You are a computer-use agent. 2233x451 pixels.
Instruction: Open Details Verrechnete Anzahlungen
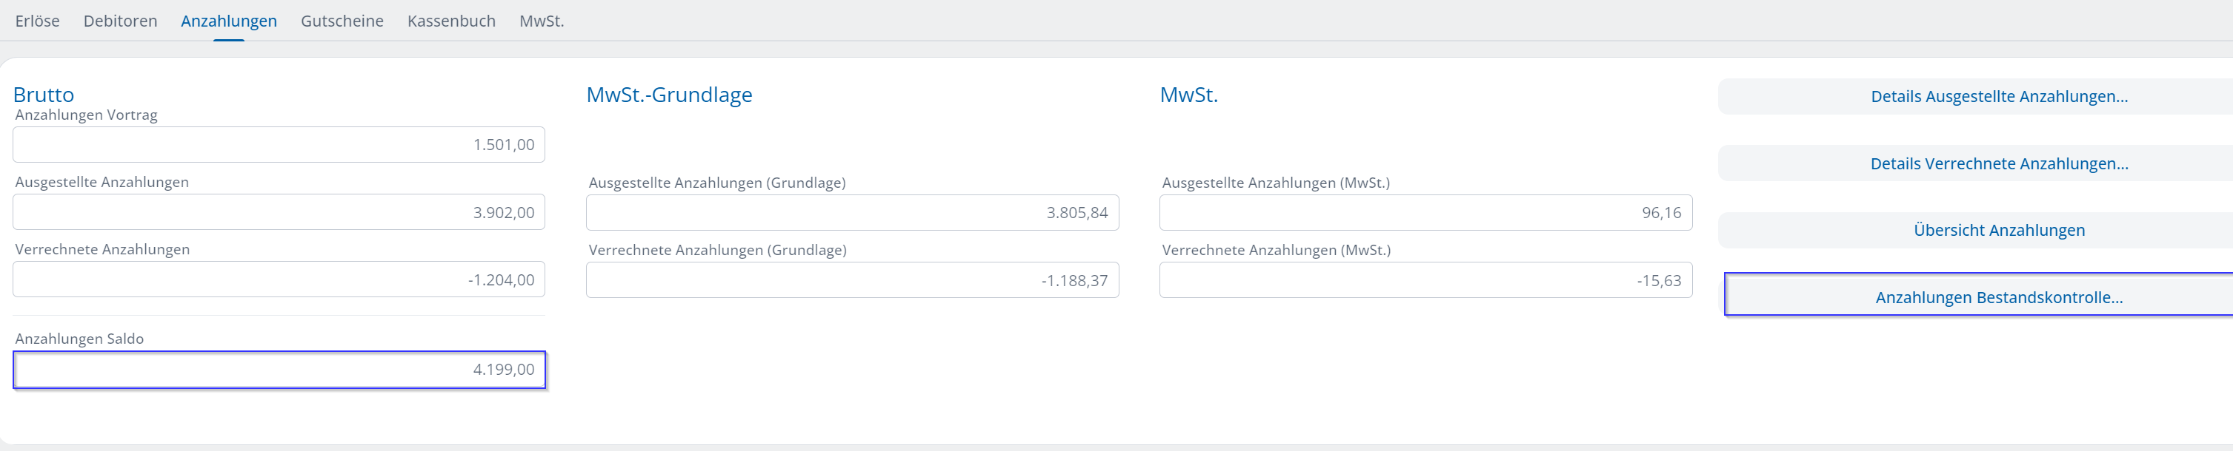click(x=1998, y=163)
